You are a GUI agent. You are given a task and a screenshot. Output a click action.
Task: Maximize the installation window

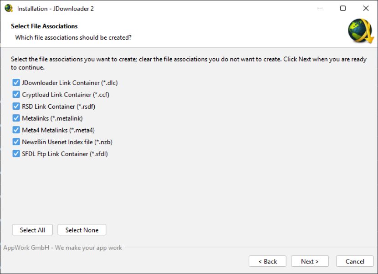(343, 8)
